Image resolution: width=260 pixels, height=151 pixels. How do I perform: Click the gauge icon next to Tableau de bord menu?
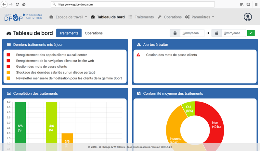93,17
